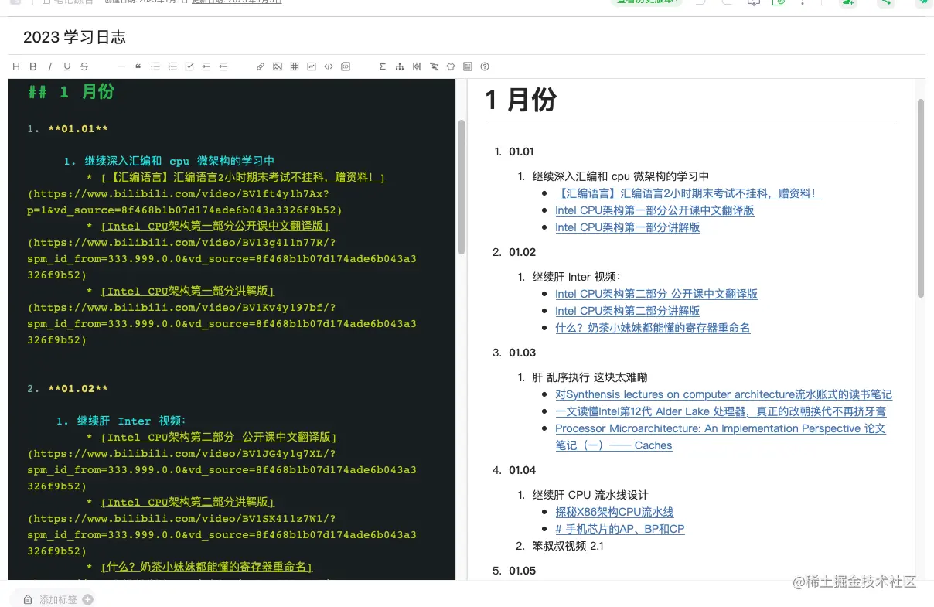Image resolution: width=934 pixels, height=607 pixels.
Task: Click the '**01.01**' line in Markdown editor
Action: 77,129
